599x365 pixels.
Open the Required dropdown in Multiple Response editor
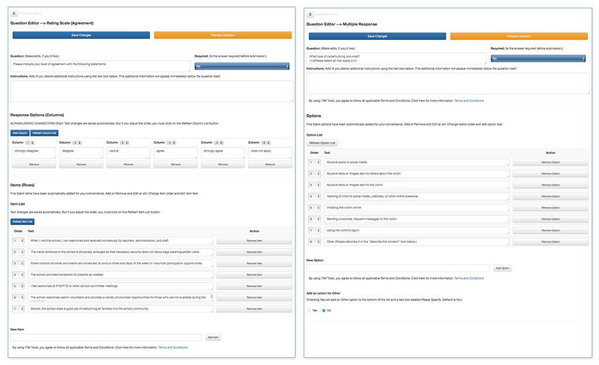pos(538,58)
